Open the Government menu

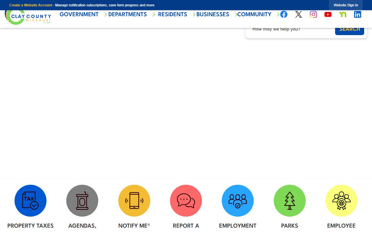(x=79, y=14)
